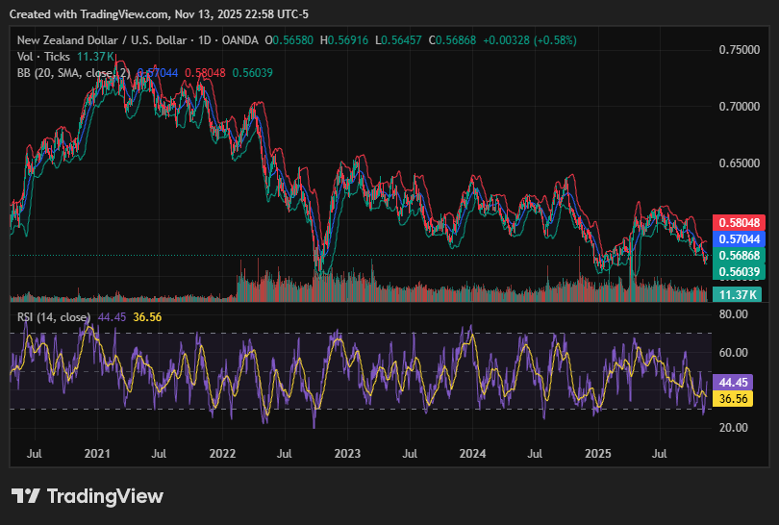
Task: Click the 80.00 level on RSI scale
Action: 735,314
